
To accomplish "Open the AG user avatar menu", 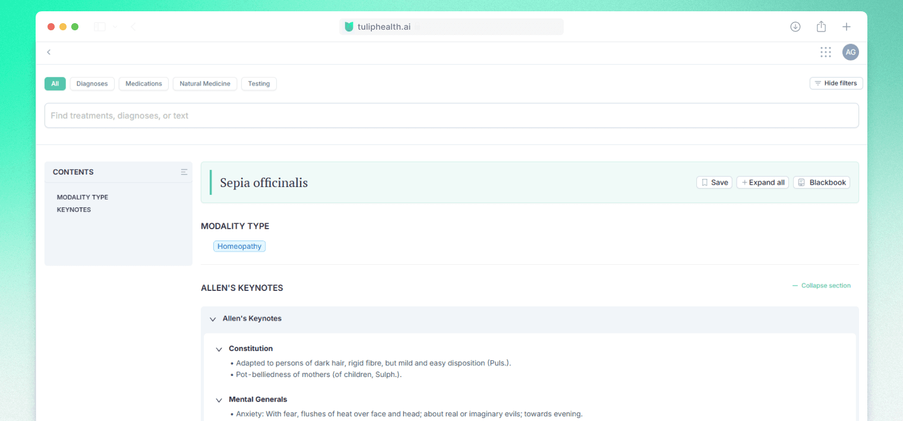I will pyautogui.click(x=851, y=52).
